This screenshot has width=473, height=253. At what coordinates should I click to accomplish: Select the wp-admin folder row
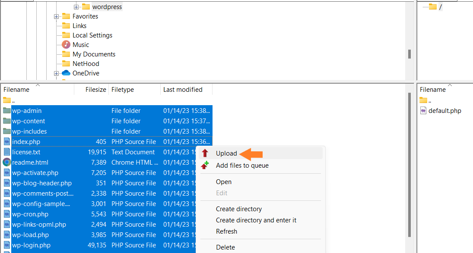(x=107, y=111)
